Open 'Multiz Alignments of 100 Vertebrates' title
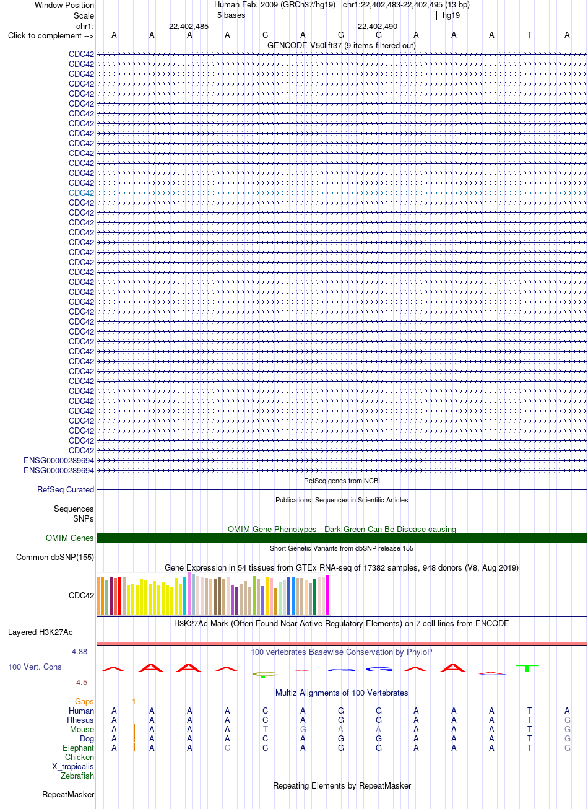Viewport: 588px width, 809px height. click(342, 693)
